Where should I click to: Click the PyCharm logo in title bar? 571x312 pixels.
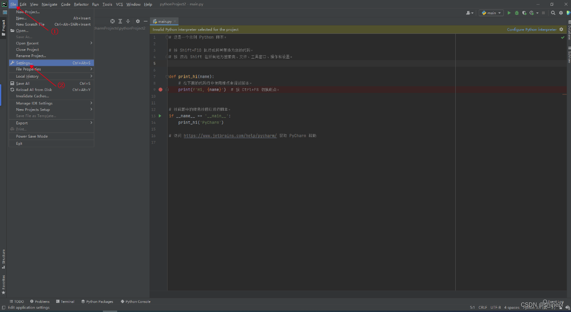click(4, 4)
